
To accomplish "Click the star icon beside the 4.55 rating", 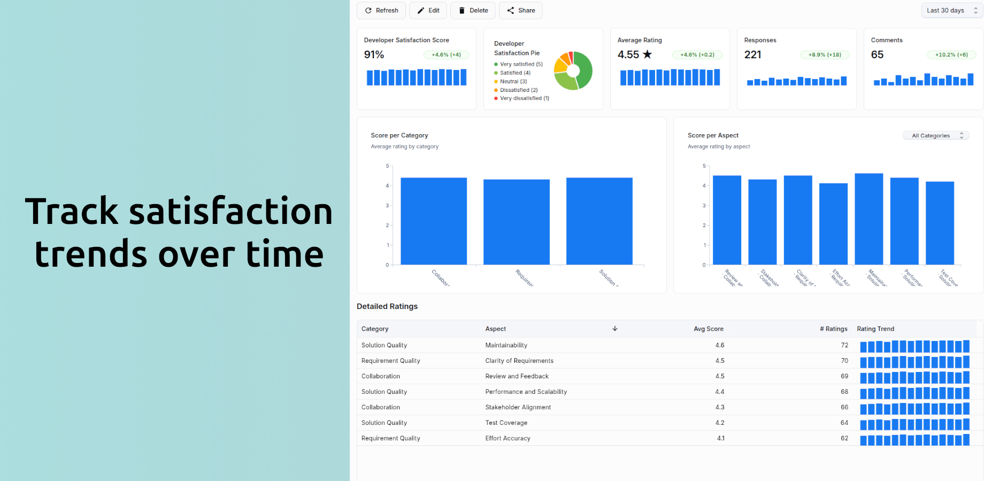I will pyautogui.click(x=648, y=54).
